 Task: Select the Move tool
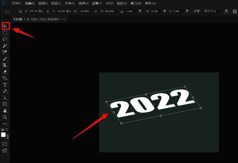point(5,26)
